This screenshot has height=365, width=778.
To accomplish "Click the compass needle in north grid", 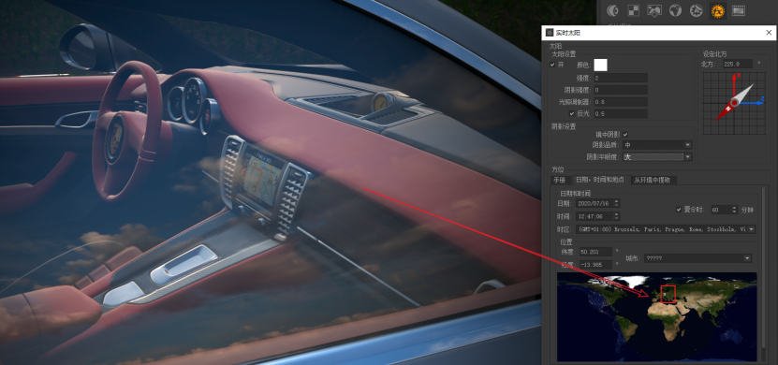I will coord(735,102).
